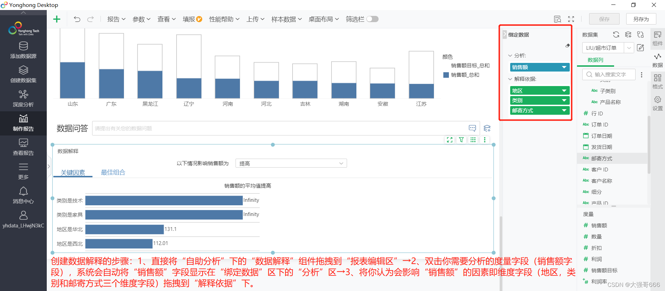Open the 性能帮助 menu
Image resolution: width=665 pixels, height=291 pixels.
(x=224, y=19)
